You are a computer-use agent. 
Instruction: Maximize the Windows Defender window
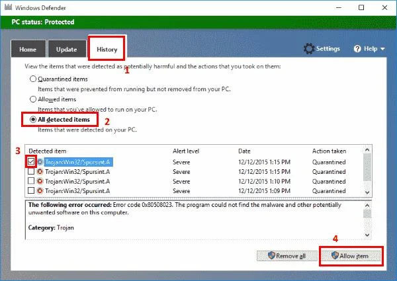pyautogui.click(x=361, y=7)
